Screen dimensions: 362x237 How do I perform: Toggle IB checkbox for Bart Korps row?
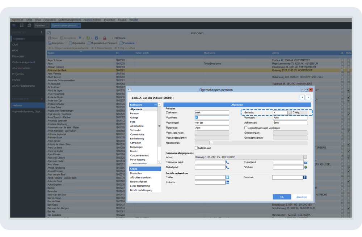[342, 205]
